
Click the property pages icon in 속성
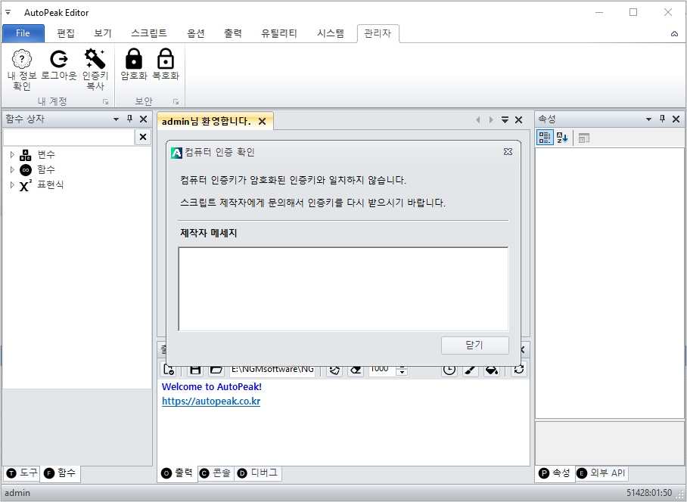583,138
